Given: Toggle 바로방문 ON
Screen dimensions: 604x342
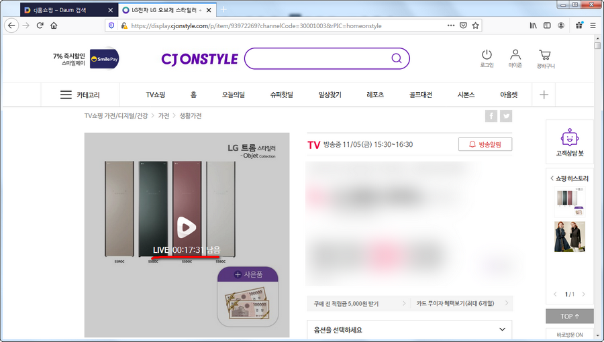Looking at the screenshot, I should [x=570, y=335].
